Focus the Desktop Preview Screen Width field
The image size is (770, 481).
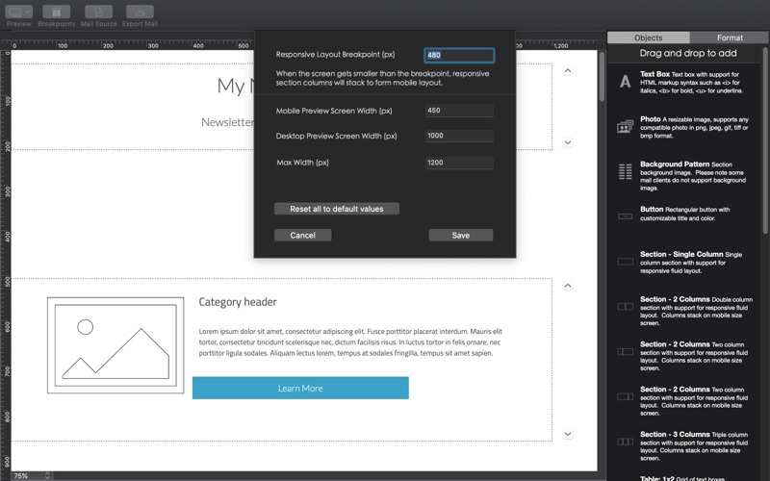coord(459,136)
